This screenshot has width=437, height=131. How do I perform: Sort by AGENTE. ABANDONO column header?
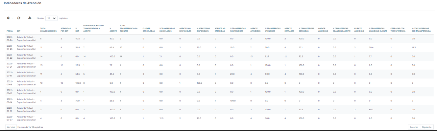pyautogui.click(x=323, y=30)
